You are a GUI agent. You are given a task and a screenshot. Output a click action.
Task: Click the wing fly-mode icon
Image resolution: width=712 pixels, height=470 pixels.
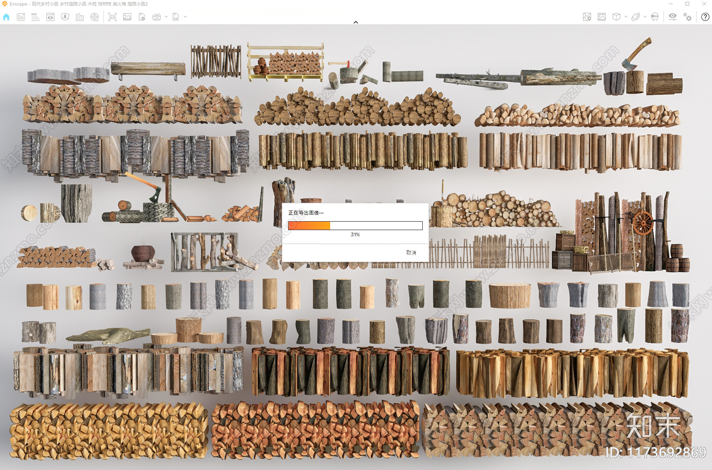pyautogui.click(x=635, y=17)
